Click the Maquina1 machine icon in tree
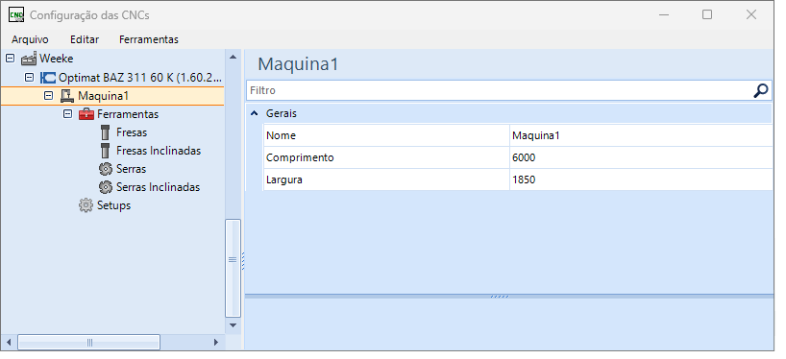 [66, 96]
